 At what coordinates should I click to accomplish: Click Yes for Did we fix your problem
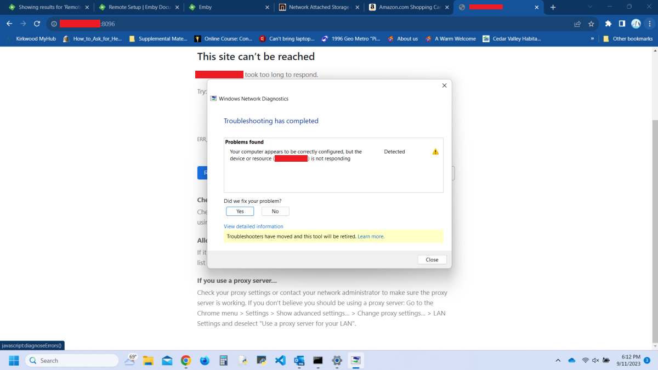[240, 211]
